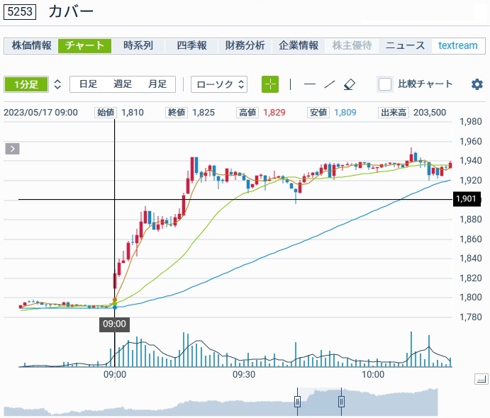
Task: Select the vertical line drawing tool
Action: point(290,84)
